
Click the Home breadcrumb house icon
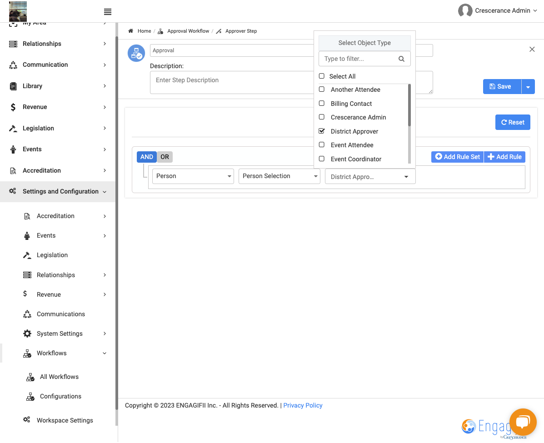[131, 31]
